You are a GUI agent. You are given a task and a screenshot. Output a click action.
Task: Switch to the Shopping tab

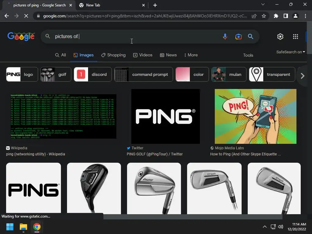pos(113,55)
